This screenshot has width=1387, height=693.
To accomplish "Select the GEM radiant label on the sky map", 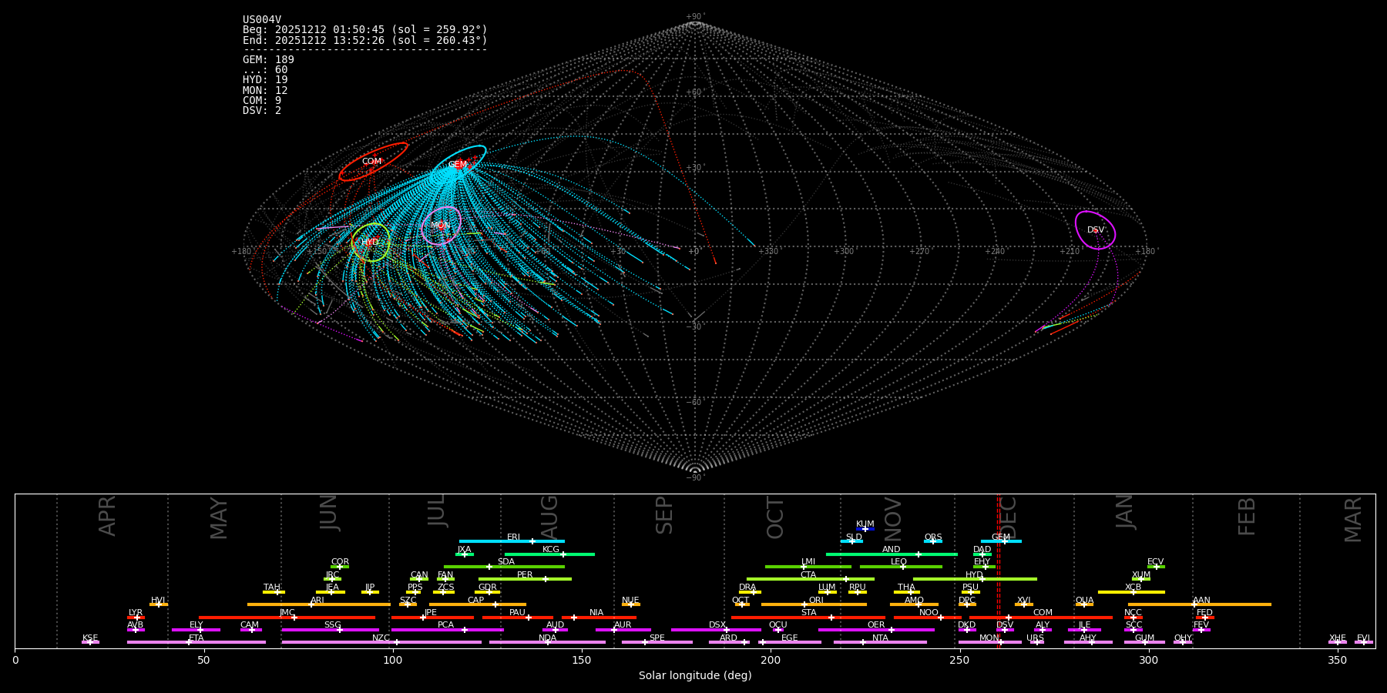I will pyautogui.click(x=458, y=165).
